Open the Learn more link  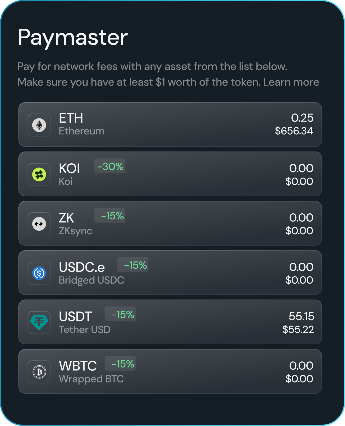291,82
